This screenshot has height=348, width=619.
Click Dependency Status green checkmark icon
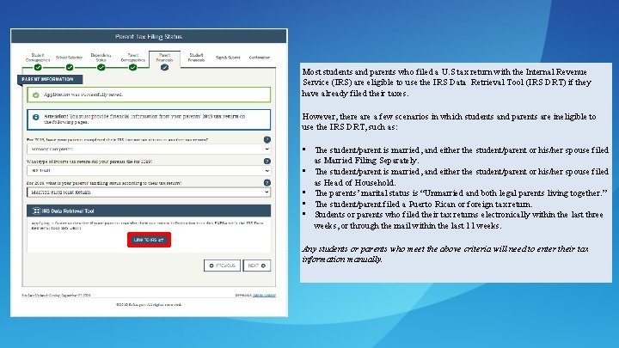coord(101,68)
